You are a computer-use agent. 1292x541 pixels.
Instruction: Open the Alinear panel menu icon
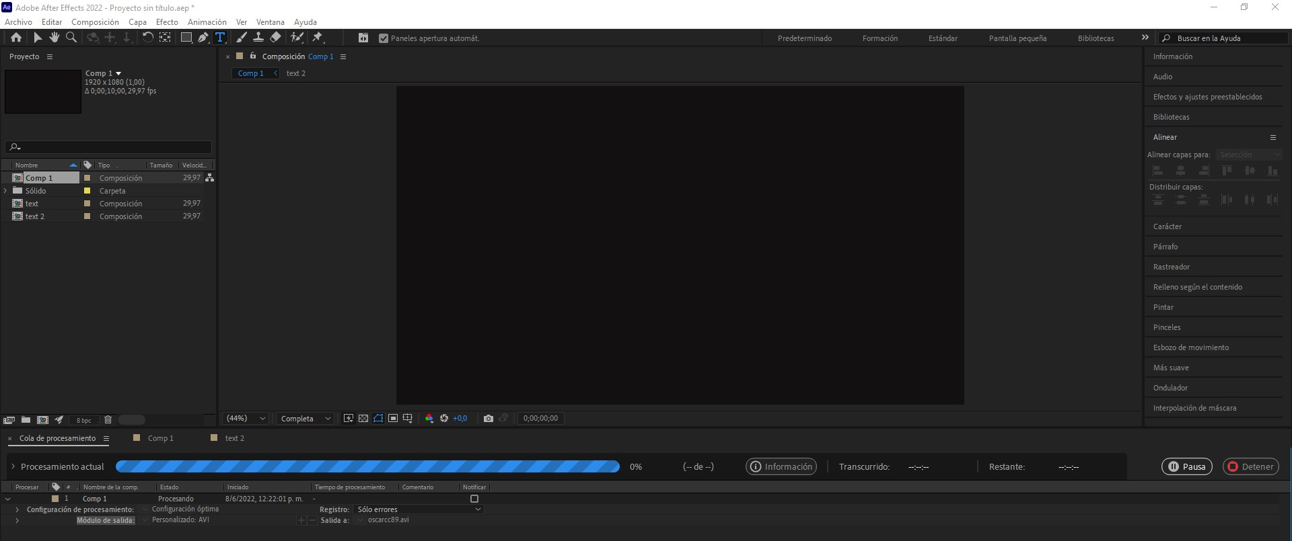(x=1272, y=137)
